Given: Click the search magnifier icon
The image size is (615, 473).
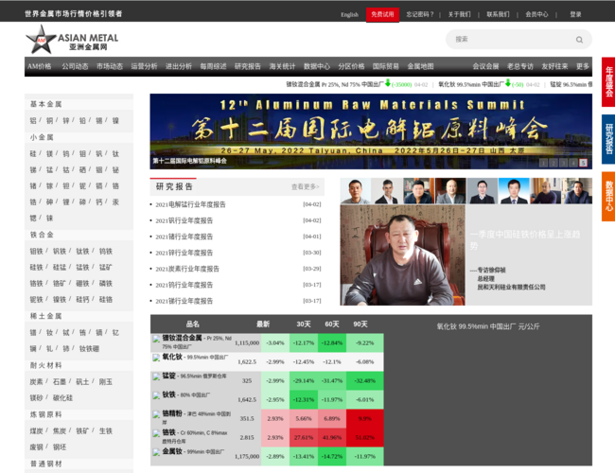Looking at the screenshot, I should 581,40.
